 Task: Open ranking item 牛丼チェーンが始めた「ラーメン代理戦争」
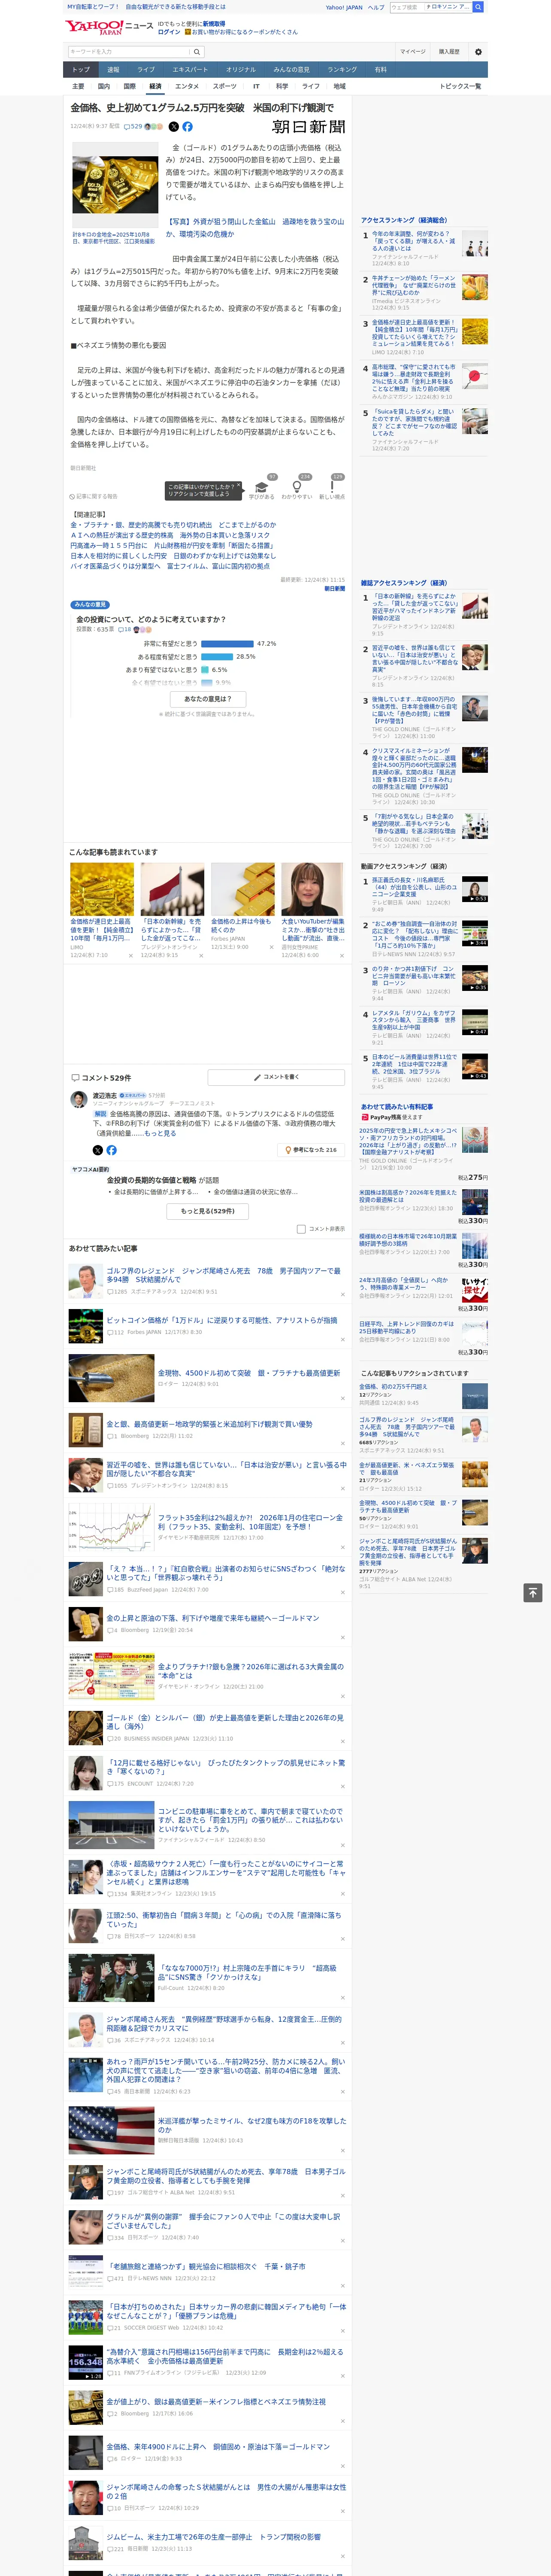(414, 286)
